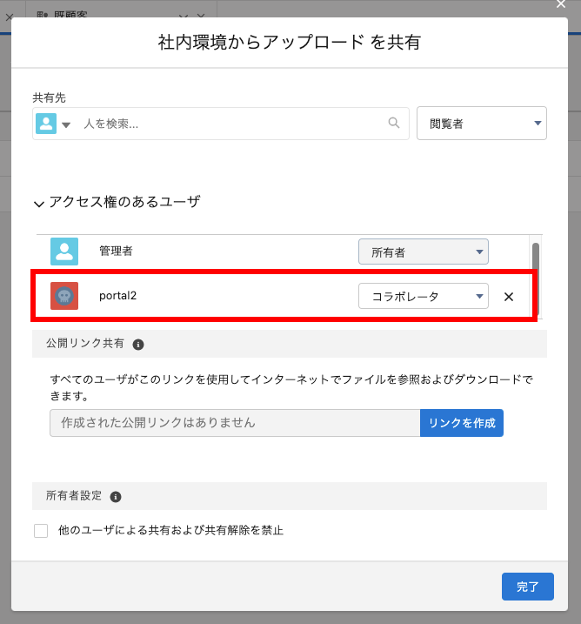Click the public link text field

pyautogui.click(x=235, y=423)
